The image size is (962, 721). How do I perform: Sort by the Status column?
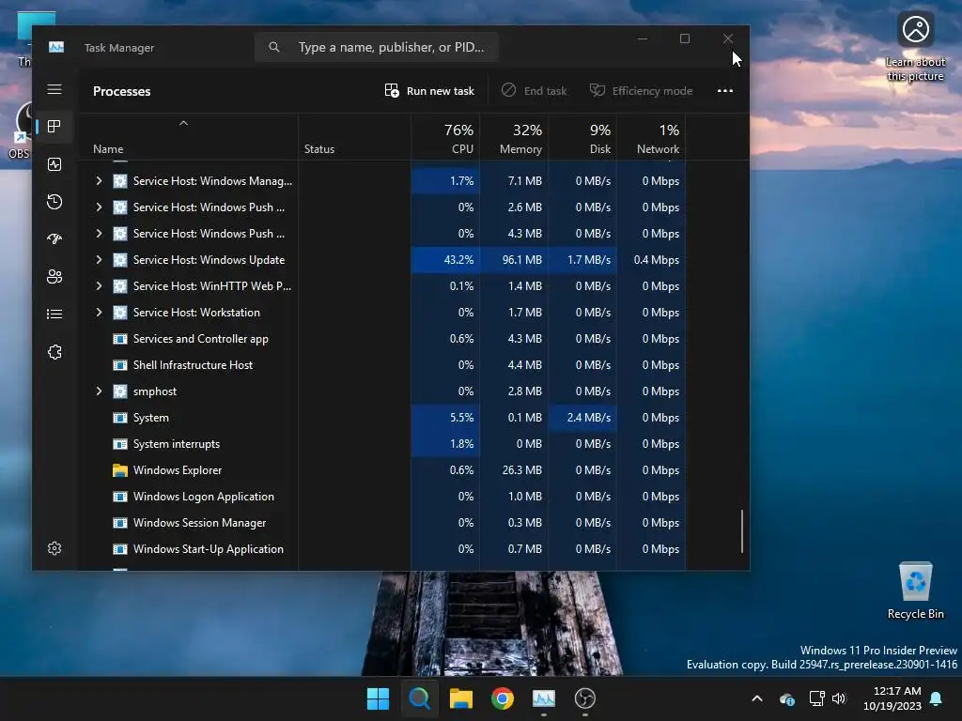coord(354,137)
